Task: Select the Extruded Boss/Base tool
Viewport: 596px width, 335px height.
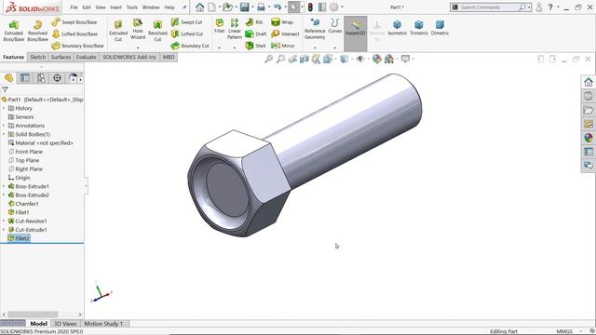Action: (x=14, y=31)
